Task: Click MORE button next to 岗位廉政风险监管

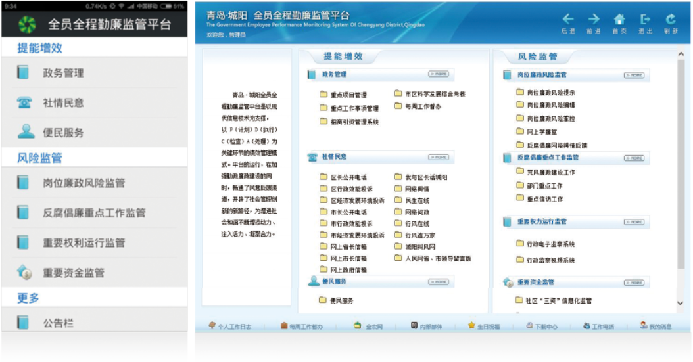Action: point(634,75)
